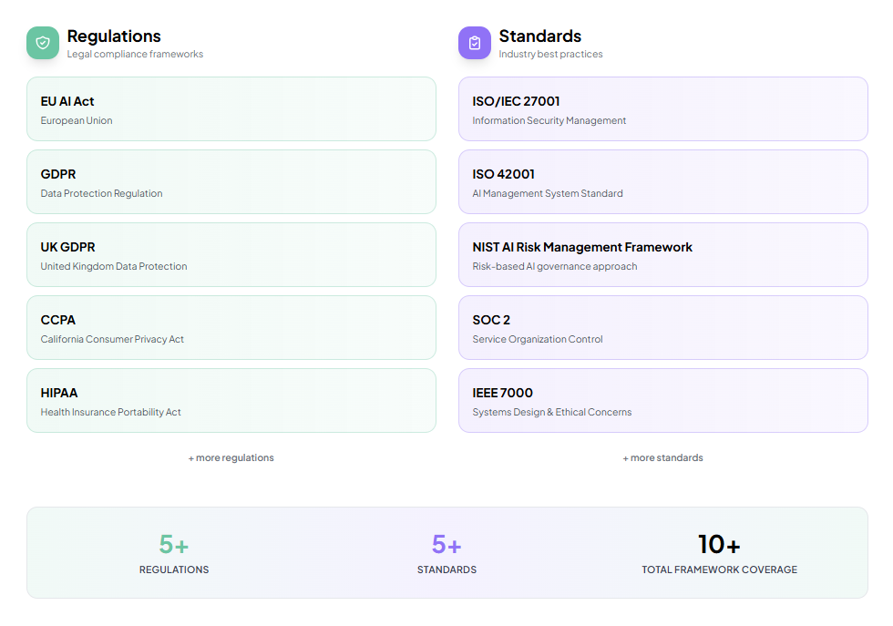
Task: Open the SOC 2 standard card
Action: [662, 328]
